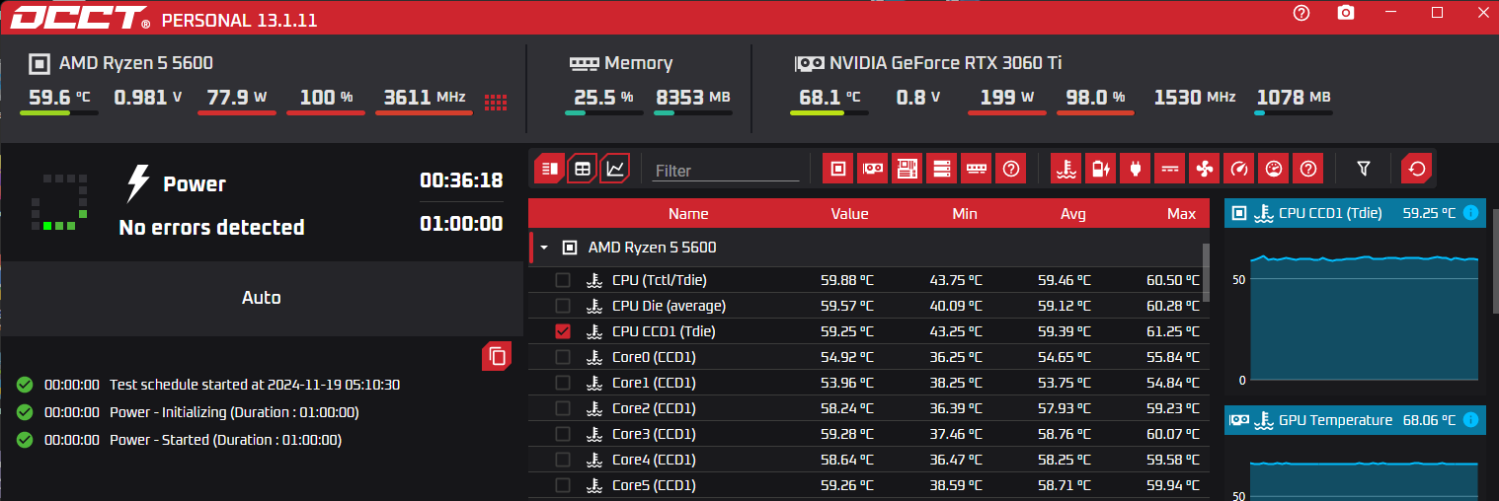
Task: Click the Auto mode button
Action: 262,298
